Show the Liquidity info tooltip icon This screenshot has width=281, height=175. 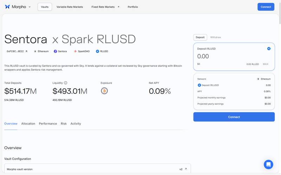66,83
